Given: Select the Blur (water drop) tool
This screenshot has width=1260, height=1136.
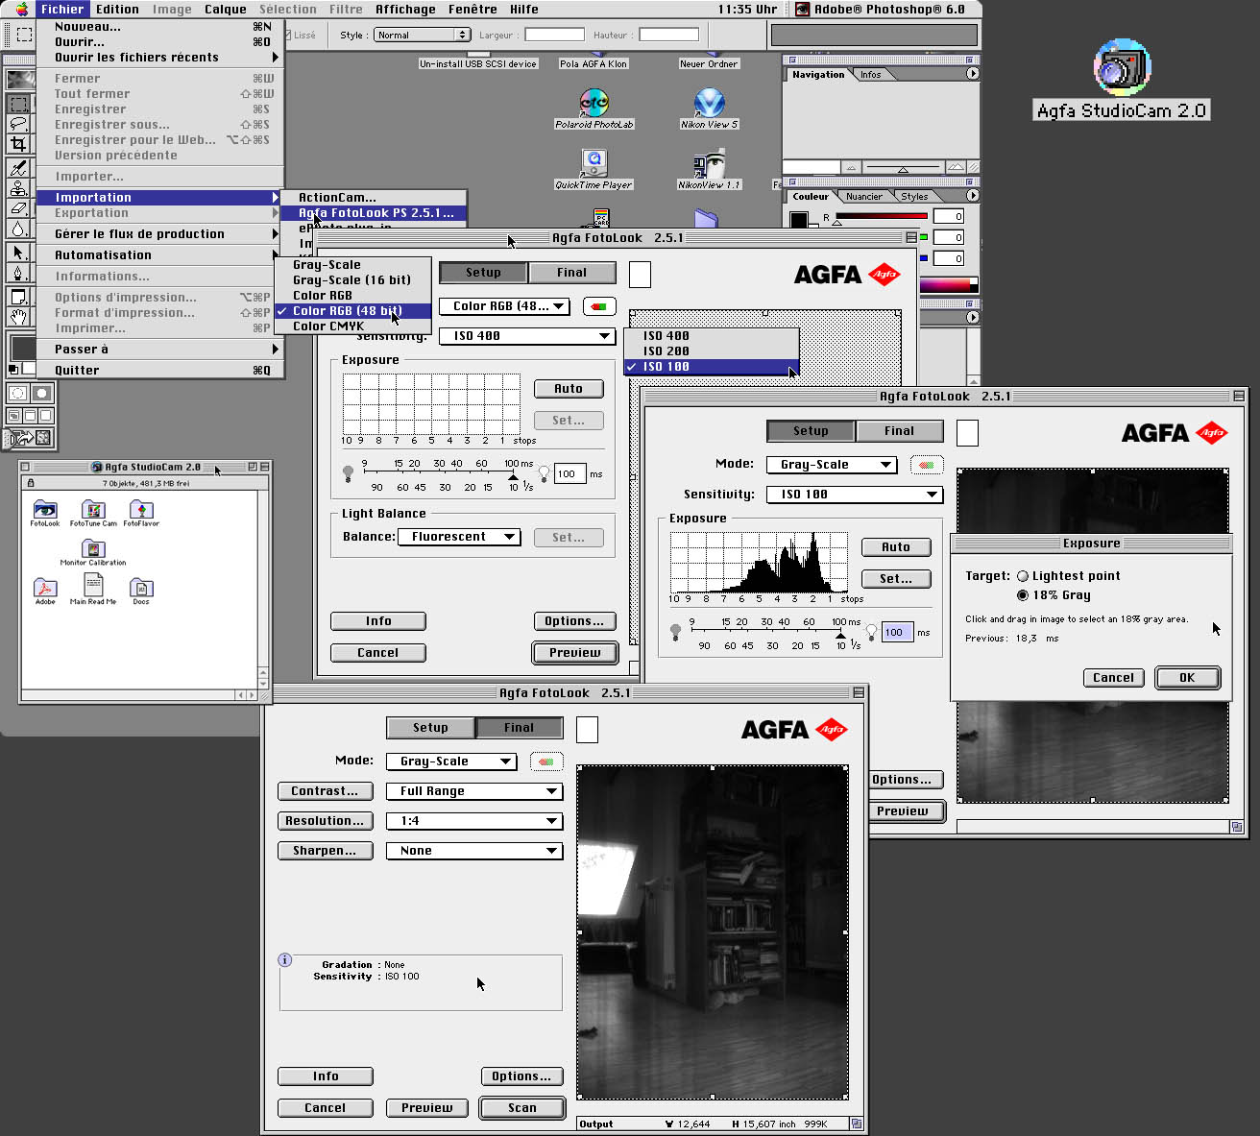Looking at the screenshot, I should [x=18, y=229].
